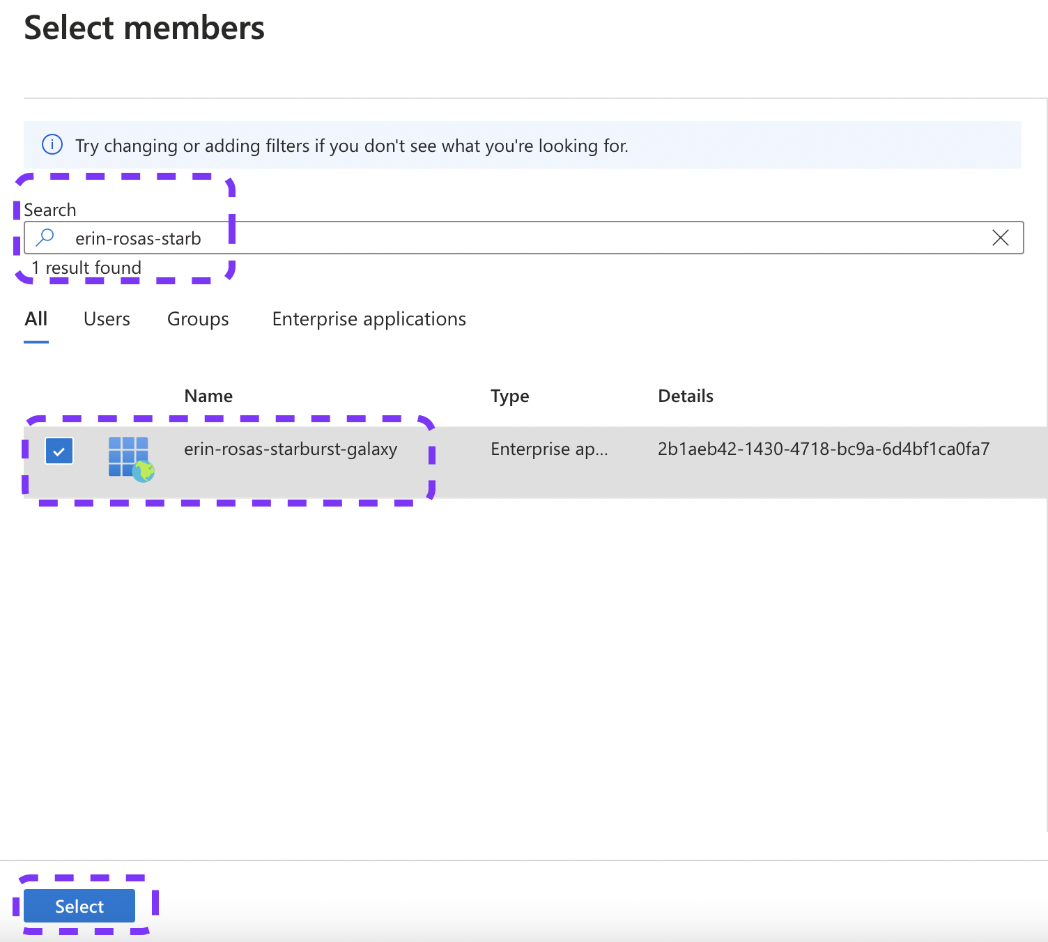Select the All tab
This screenshot has width=1048, height=942.
[x=36, y=319]
